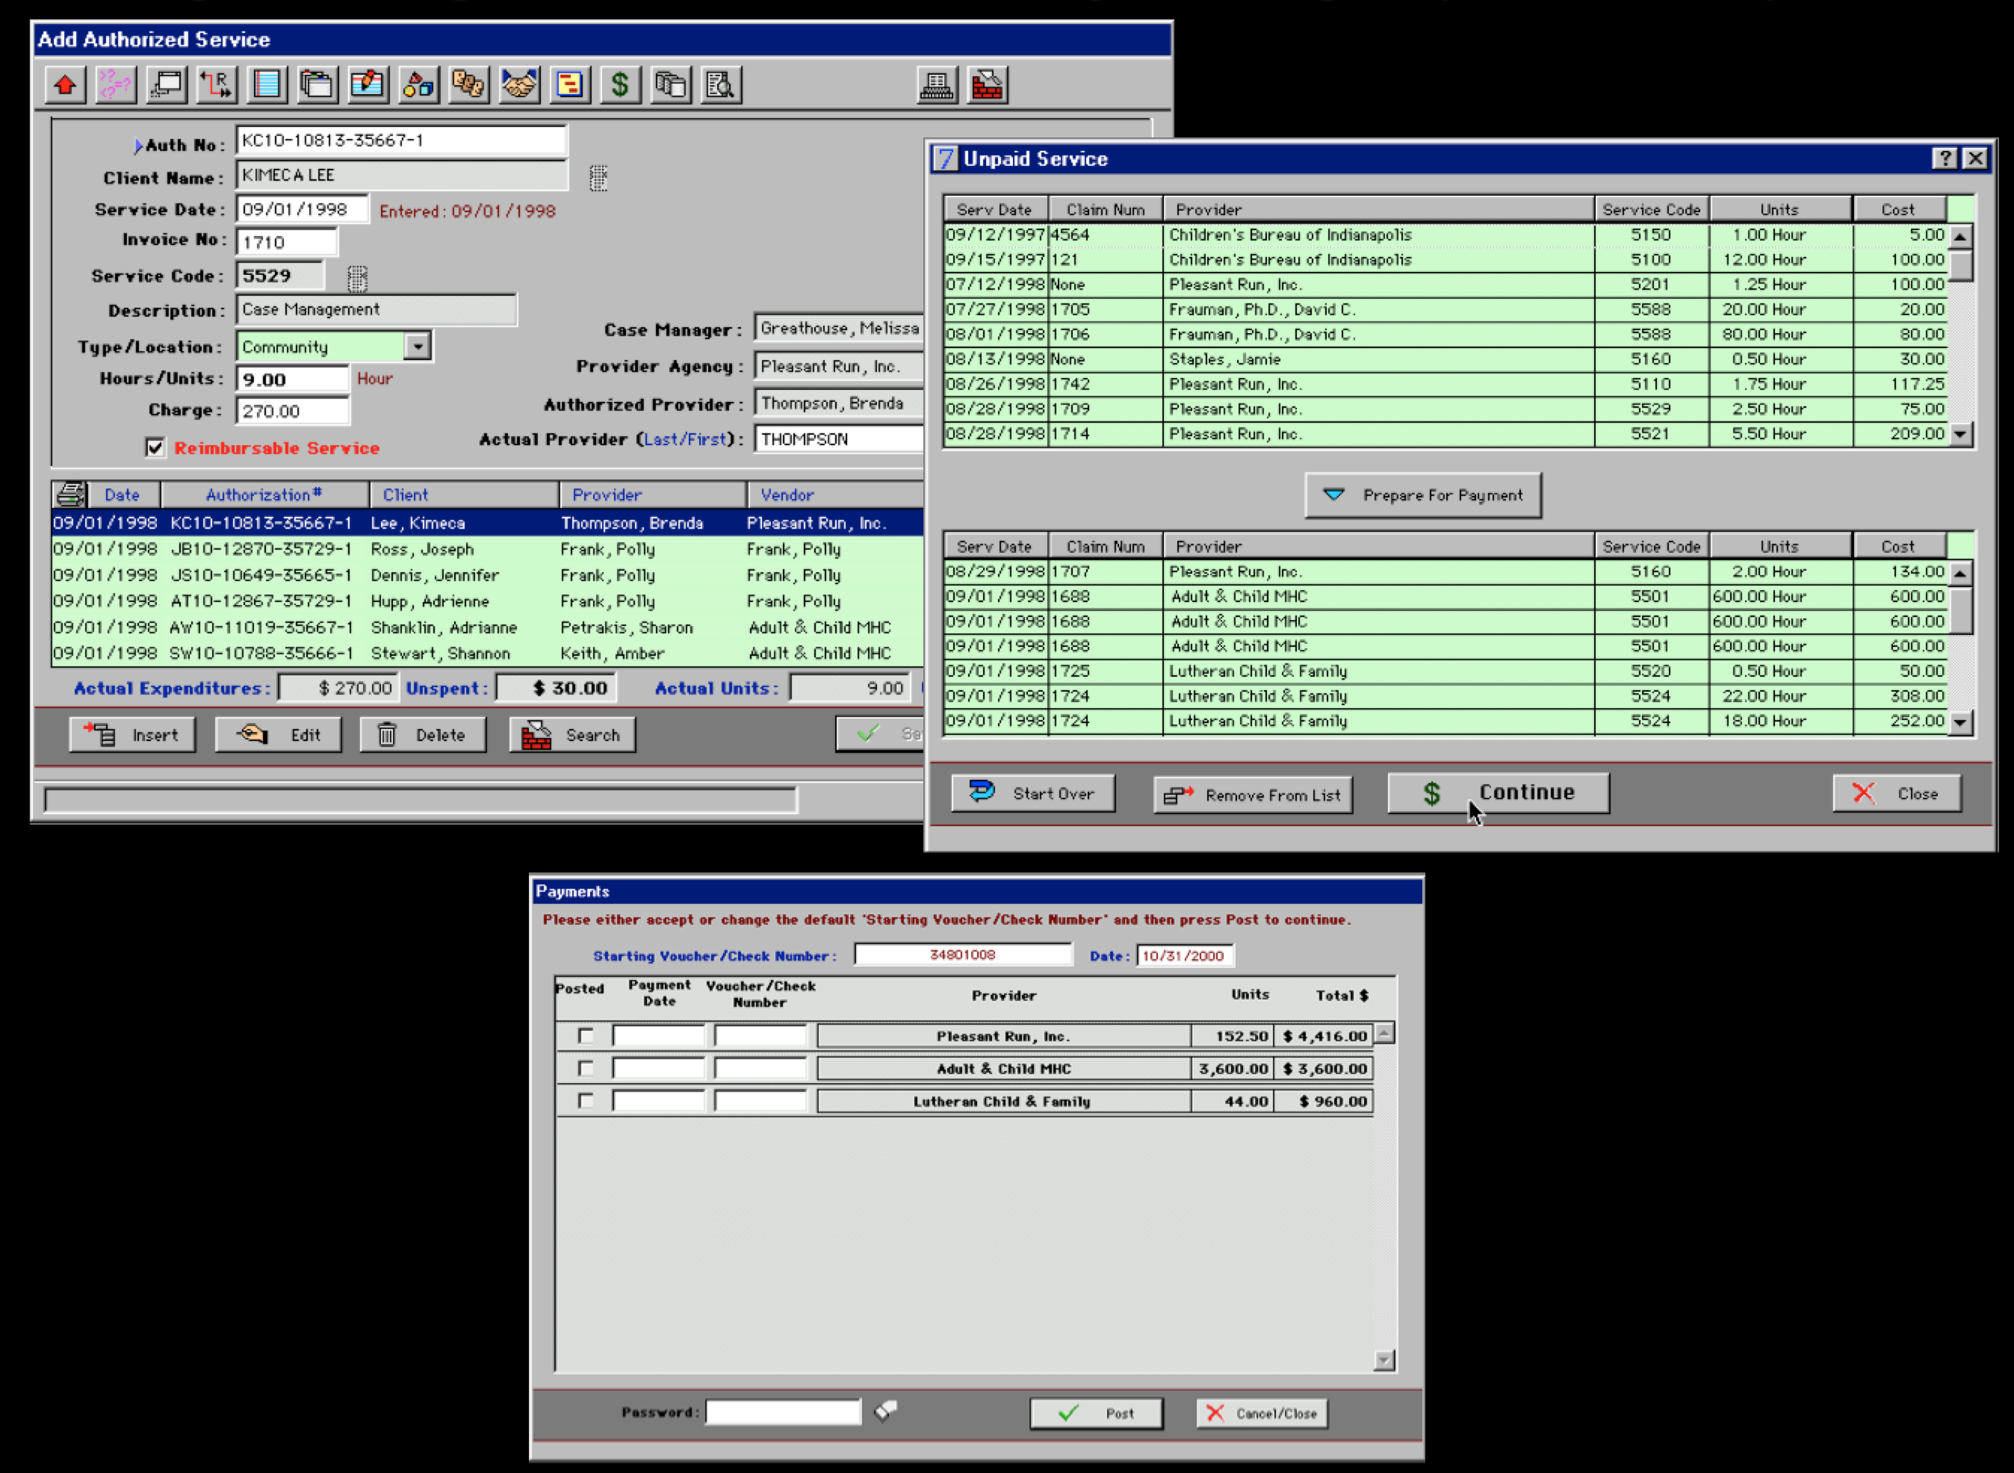Click the Start Over button
Screen dimensions: 2014x1473
[1033, 793]
